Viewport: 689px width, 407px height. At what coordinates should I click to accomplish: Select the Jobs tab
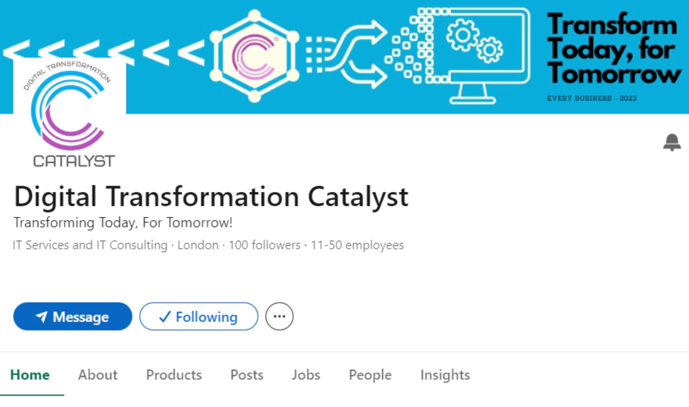[x=306, y=375]
